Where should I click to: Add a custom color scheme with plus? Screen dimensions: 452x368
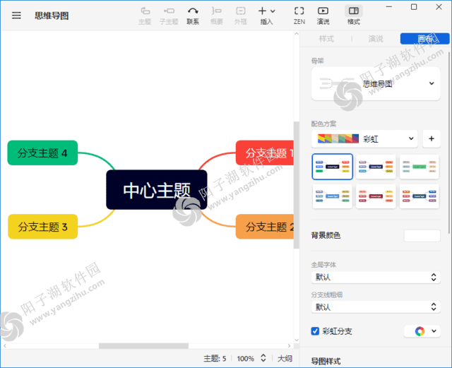(432, 138)
